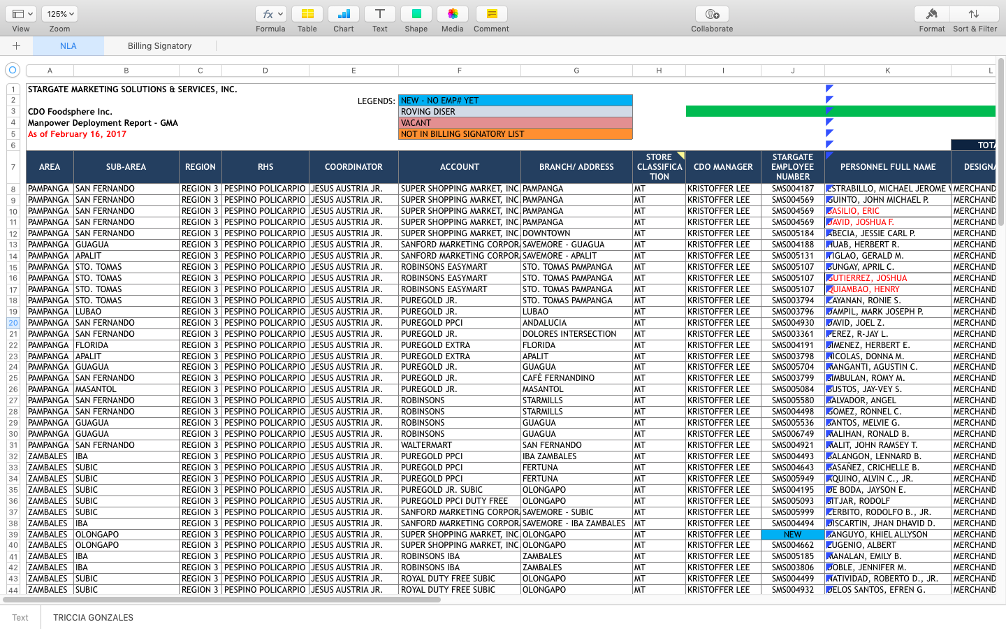Screen dimensions: 1006x629
Task: Click the STORE CLASSIFICATION header cell
Action: [659, 167]
